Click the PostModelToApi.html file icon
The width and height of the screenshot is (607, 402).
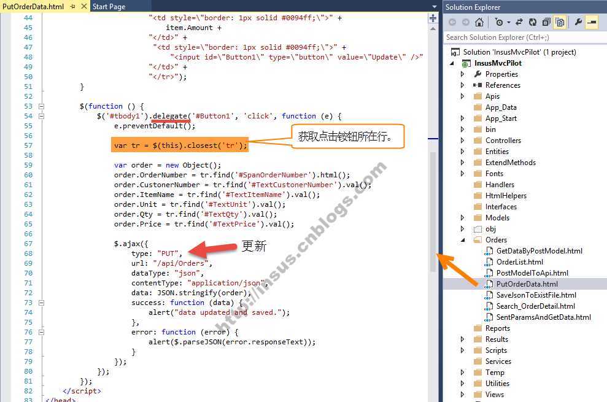click(x=489, y=273)
